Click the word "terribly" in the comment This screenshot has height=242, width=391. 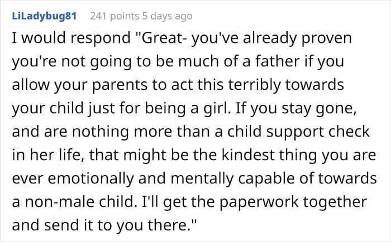point(255,85)
